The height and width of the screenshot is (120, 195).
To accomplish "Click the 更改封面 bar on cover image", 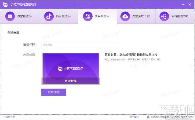I will point(71,81).
